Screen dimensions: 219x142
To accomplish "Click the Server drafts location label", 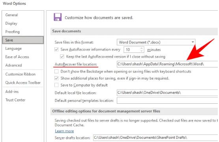I will coord(72,138).
